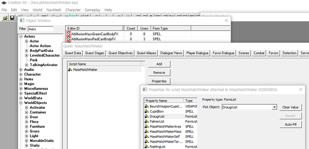This screenshot has width=309, height=149.
Task: Select the Actor Action tree item
Action: tap(40, 46)
